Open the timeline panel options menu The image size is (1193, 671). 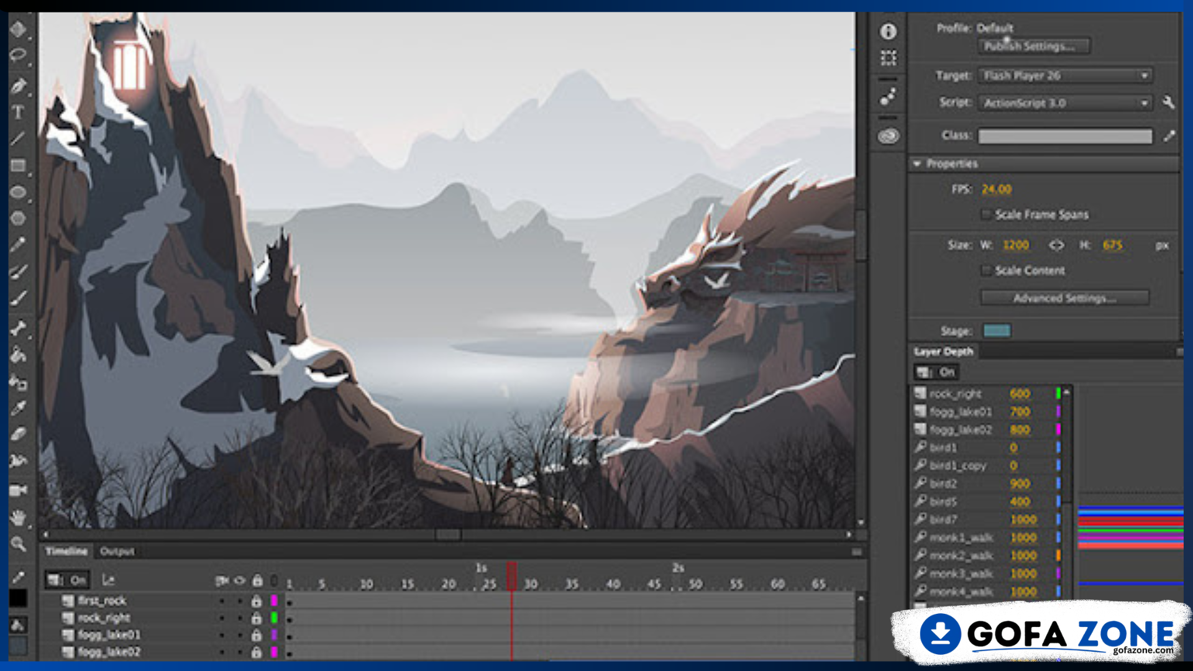click(857, 552)
